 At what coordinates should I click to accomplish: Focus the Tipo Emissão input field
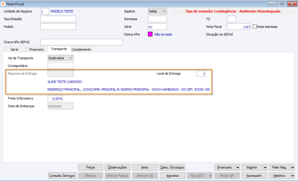(58, 19)
